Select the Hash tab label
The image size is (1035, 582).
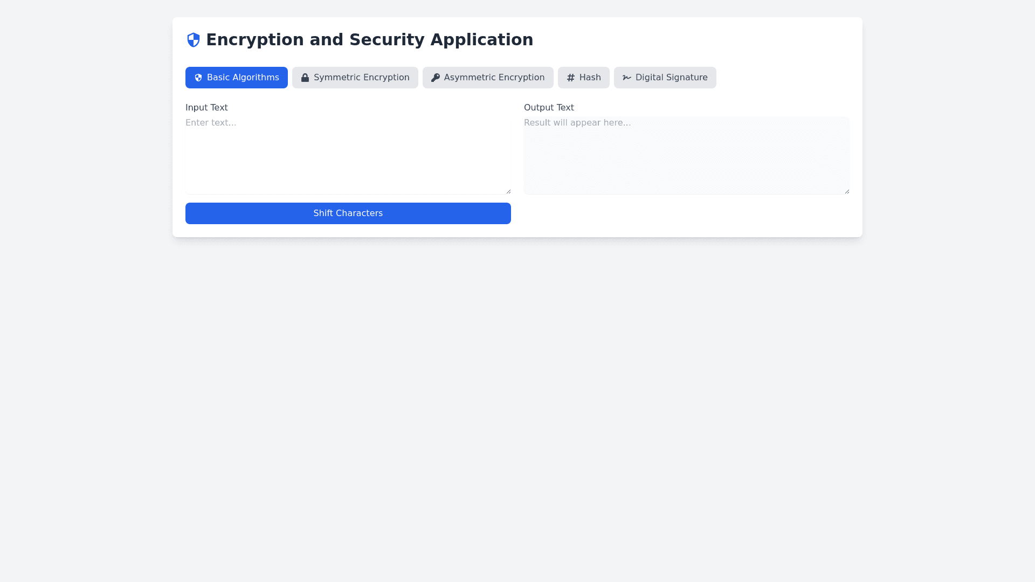(590, 78)
